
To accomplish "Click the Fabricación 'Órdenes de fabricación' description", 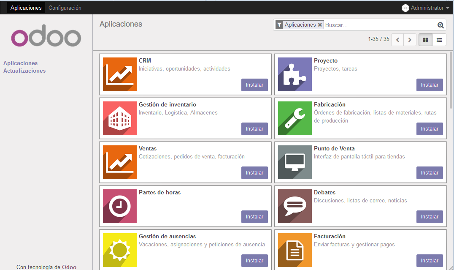I will tap(375, 117).
